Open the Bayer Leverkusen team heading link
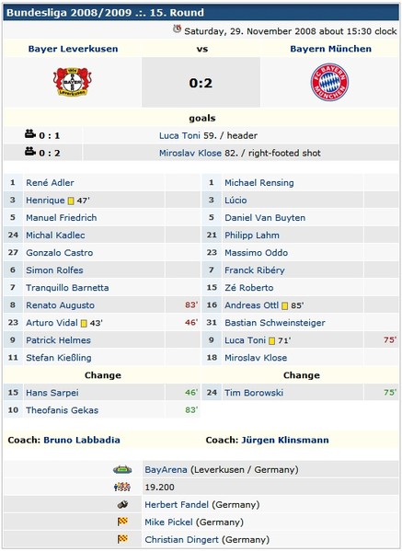The height and width of the screenshot is (551, 402). click(x=73, y=49)
